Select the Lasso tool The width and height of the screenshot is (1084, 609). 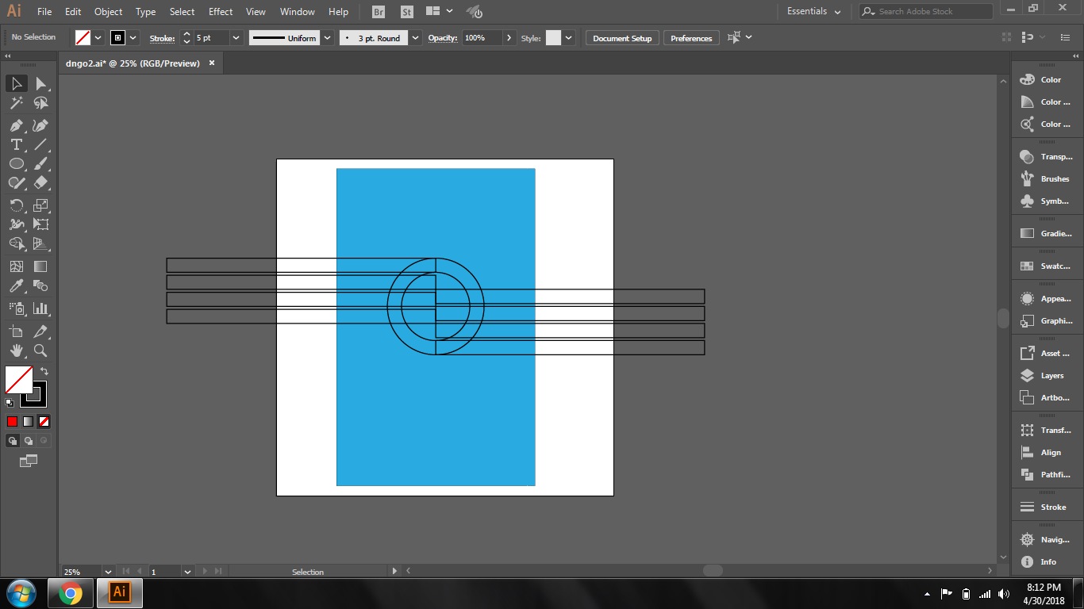40,103
